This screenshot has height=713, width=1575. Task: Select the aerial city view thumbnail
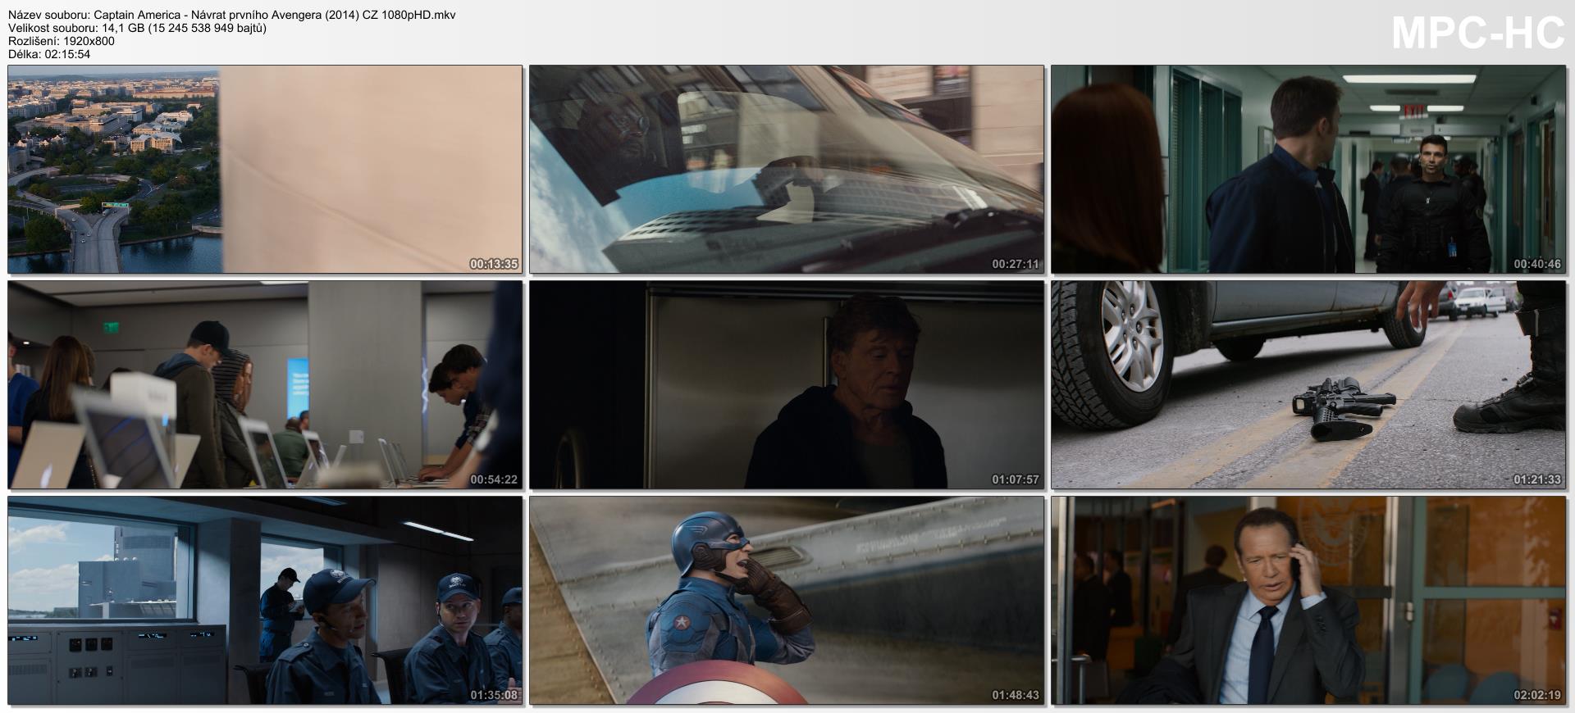tap(265, 169)
